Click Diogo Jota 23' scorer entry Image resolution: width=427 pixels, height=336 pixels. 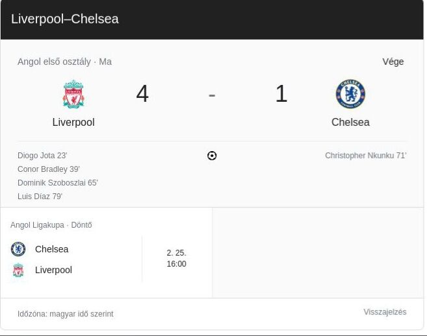pyautogui.click(x=42, y=156)
